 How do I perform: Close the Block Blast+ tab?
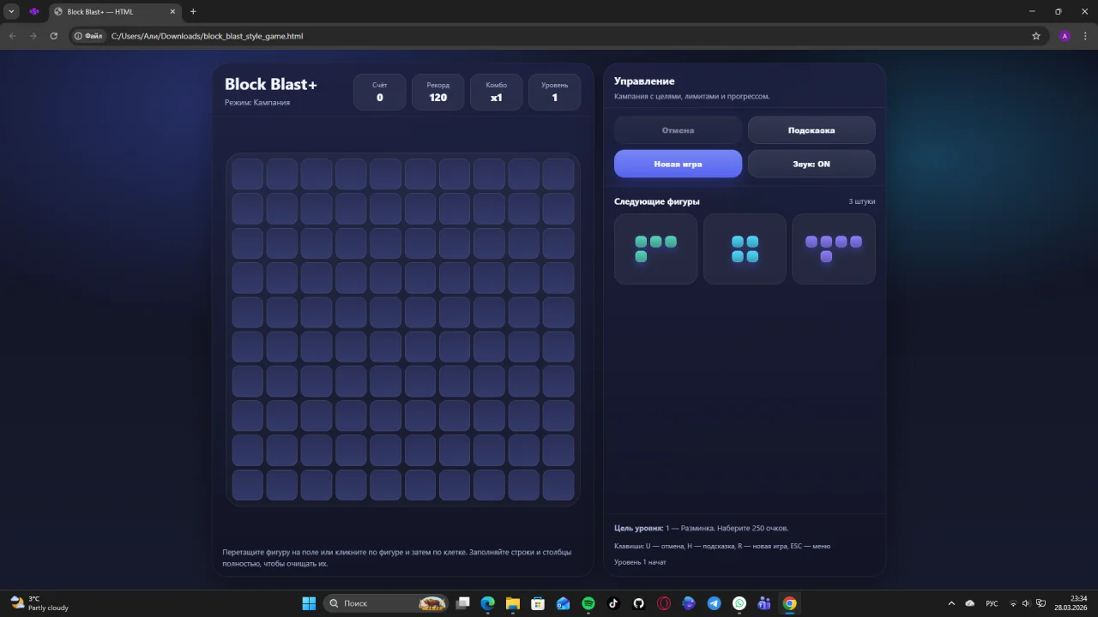172,12
